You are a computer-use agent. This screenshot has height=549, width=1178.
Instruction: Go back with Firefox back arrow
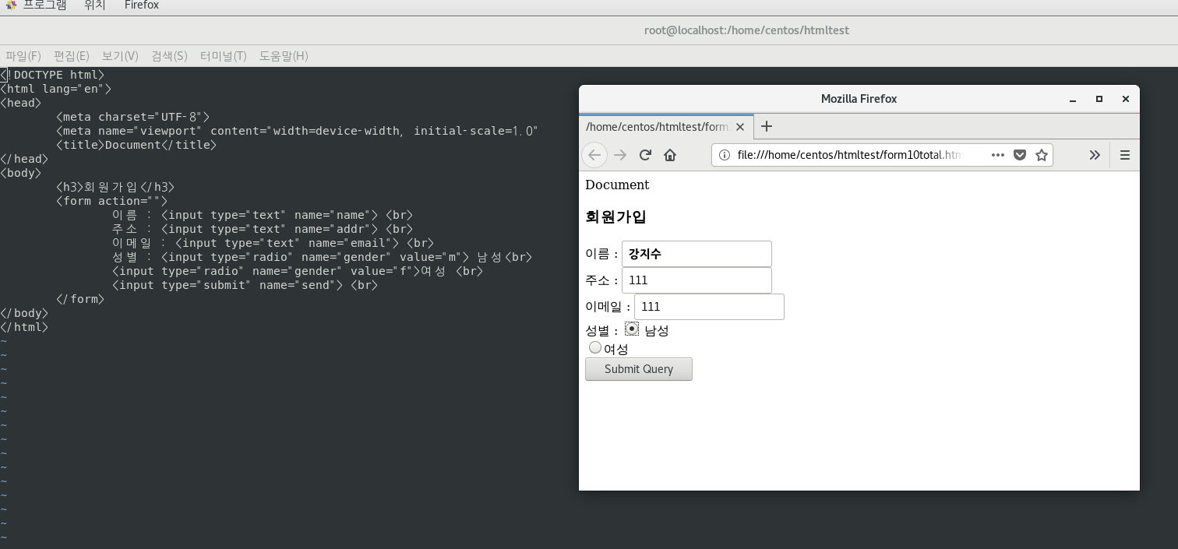[x=594, y=155]
